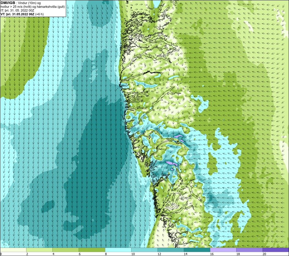
Task: Click the legend scale label '10'
Action: point(133,254)
